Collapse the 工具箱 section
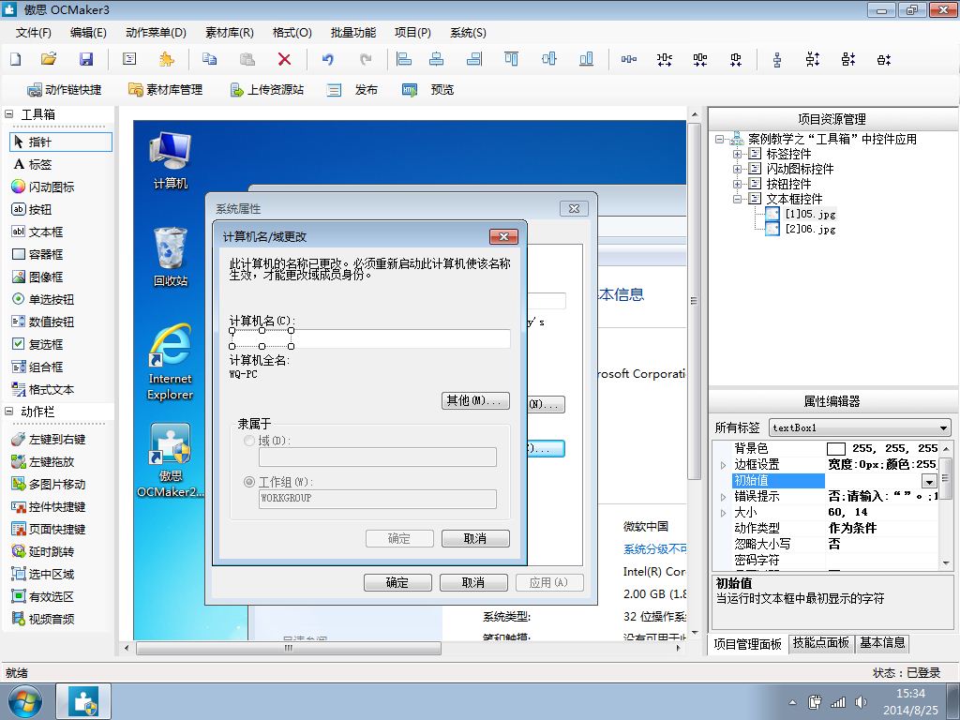The width and height of the screenshot is (960, 720). click(x=9, y=113)
